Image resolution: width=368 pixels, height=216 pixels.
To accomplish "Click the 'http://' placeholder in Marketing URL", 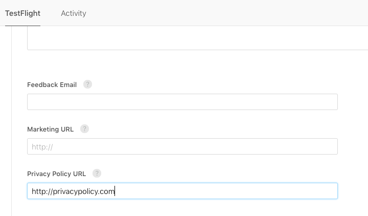I will pyautogui.click(x=42, y=146).
